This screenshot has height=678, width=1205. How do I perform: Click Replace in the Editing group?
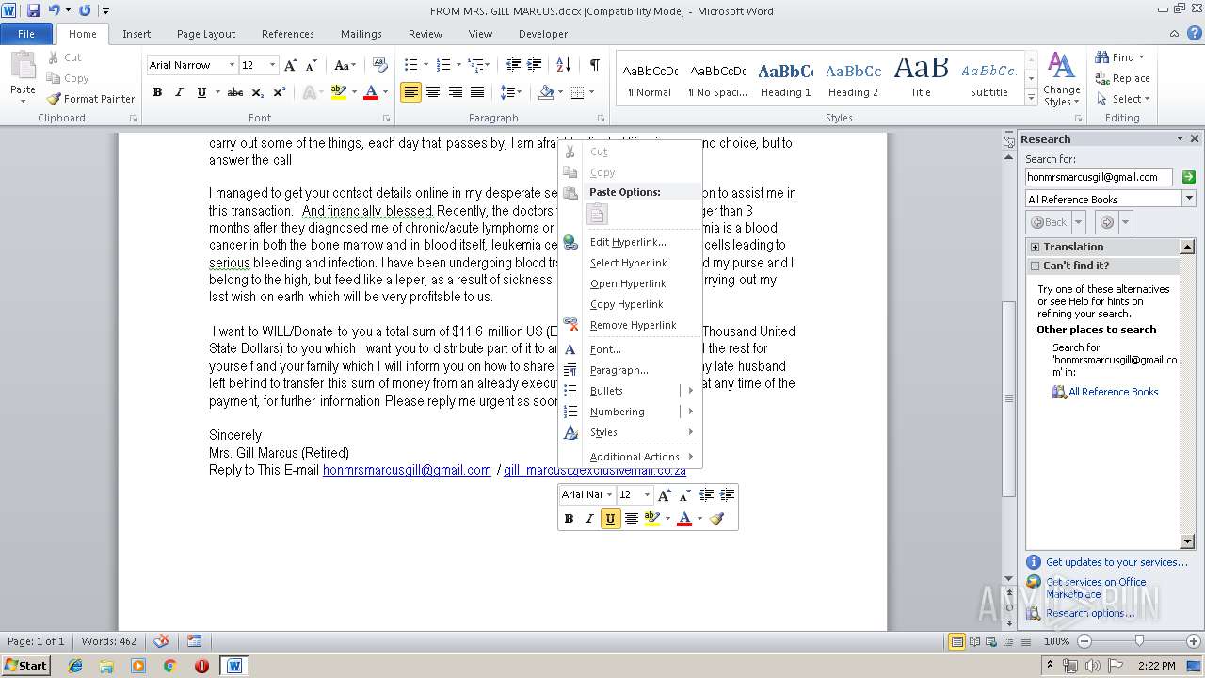(x=1122, y=78)
